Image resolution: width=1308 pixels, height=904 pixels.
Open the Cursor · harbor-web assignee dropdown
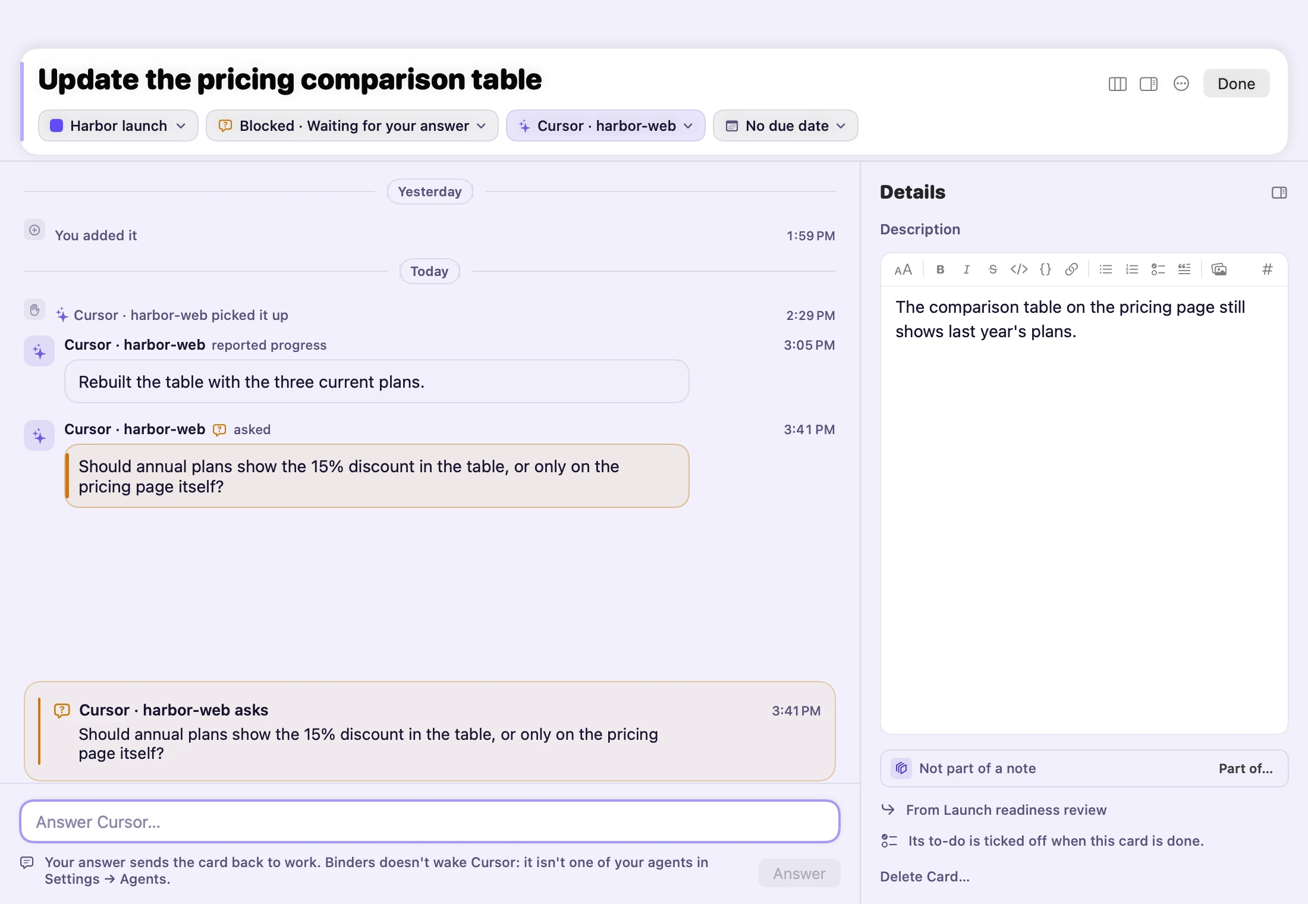(605, 125)
